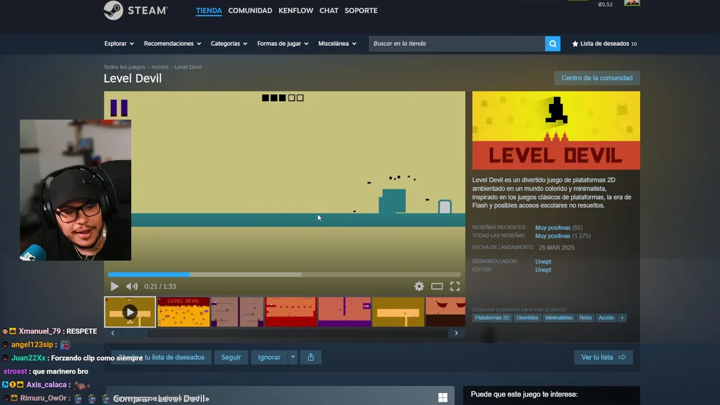Click the Centro de la comunidad button
Screen dimensions: 720x405
(x=597, y=78)
